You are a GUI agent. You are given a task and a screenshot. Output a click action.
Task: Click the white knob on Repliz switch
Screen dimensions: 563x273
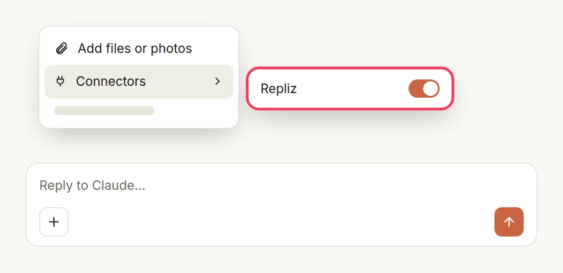(x=430, y=89)
